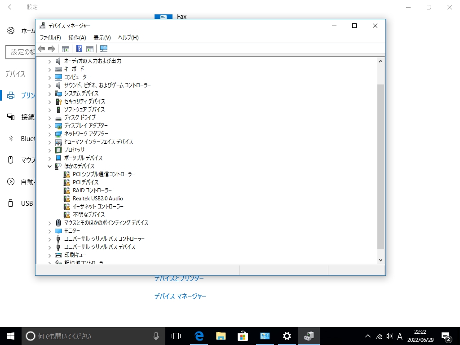Expand the キーボード category
Image resolution: width=460 pixels, height=345 pixels.
(x=49, y=69)
